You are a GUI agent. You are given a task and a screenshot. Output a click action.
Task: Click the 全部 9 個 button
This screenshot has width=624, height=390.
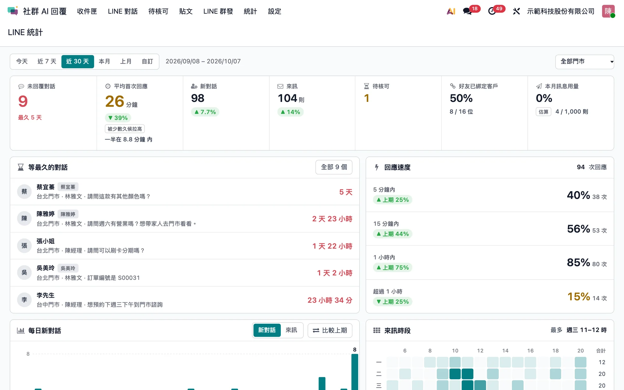334,167
